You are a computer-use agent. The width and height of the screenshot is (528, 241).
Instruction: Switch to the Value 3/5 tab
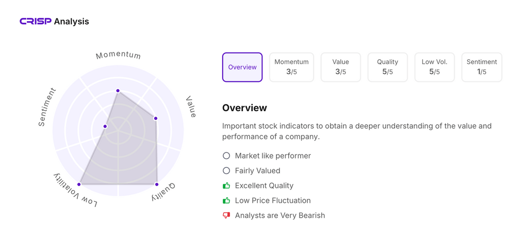[340, 67]
